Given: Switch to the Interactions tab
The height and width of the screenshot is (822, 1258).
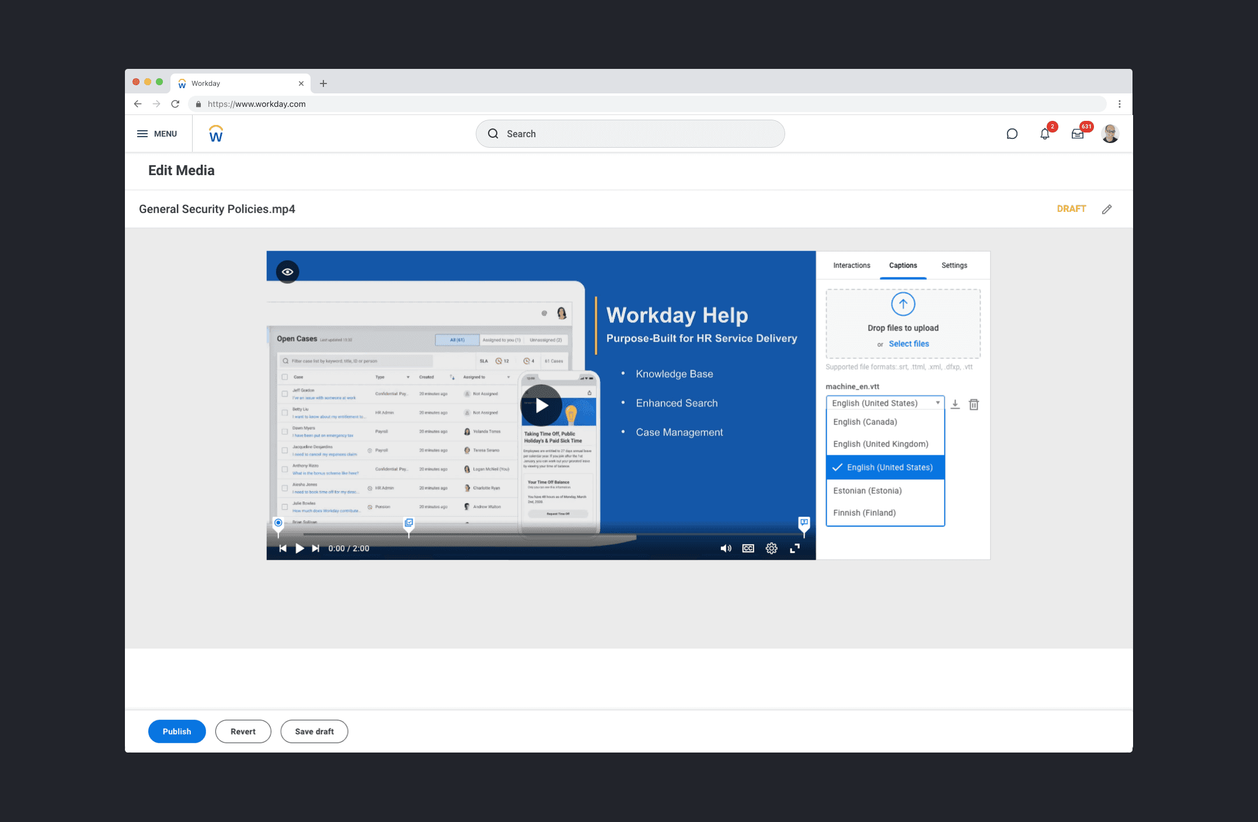Looking at the screenshot, I should point(851,265).
